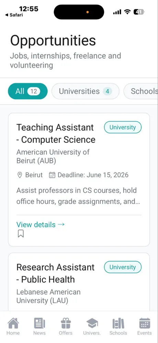Open View details for Teaching Assistant
The width and height of the screenshot is (158, 343).
tap(41, 225)
